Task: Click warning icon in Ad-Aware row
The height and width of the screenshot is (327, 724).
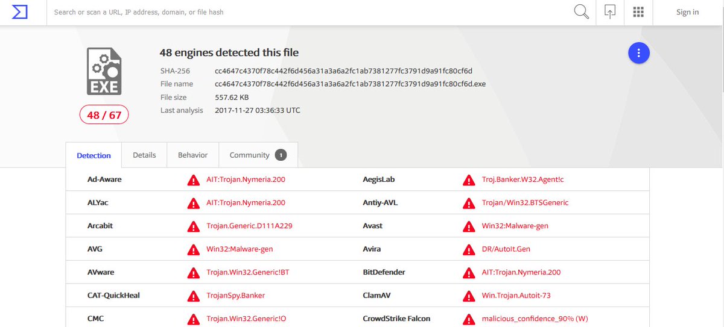Action: [193, 180]
